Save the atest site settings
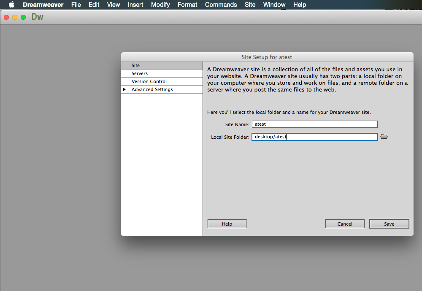 pyautogui.click(x=389, y=224)
